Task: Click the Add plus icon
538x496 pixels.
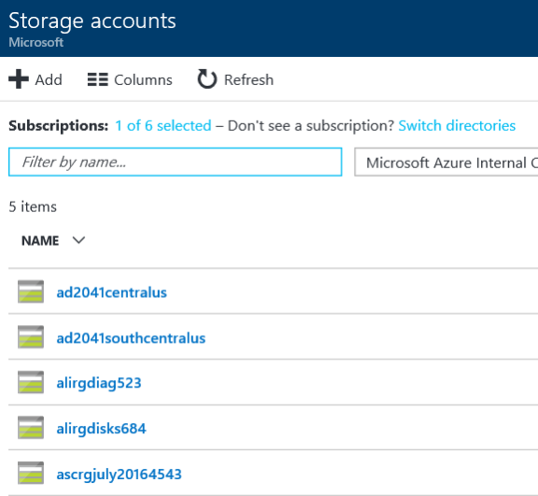Action: pos(19,79)
